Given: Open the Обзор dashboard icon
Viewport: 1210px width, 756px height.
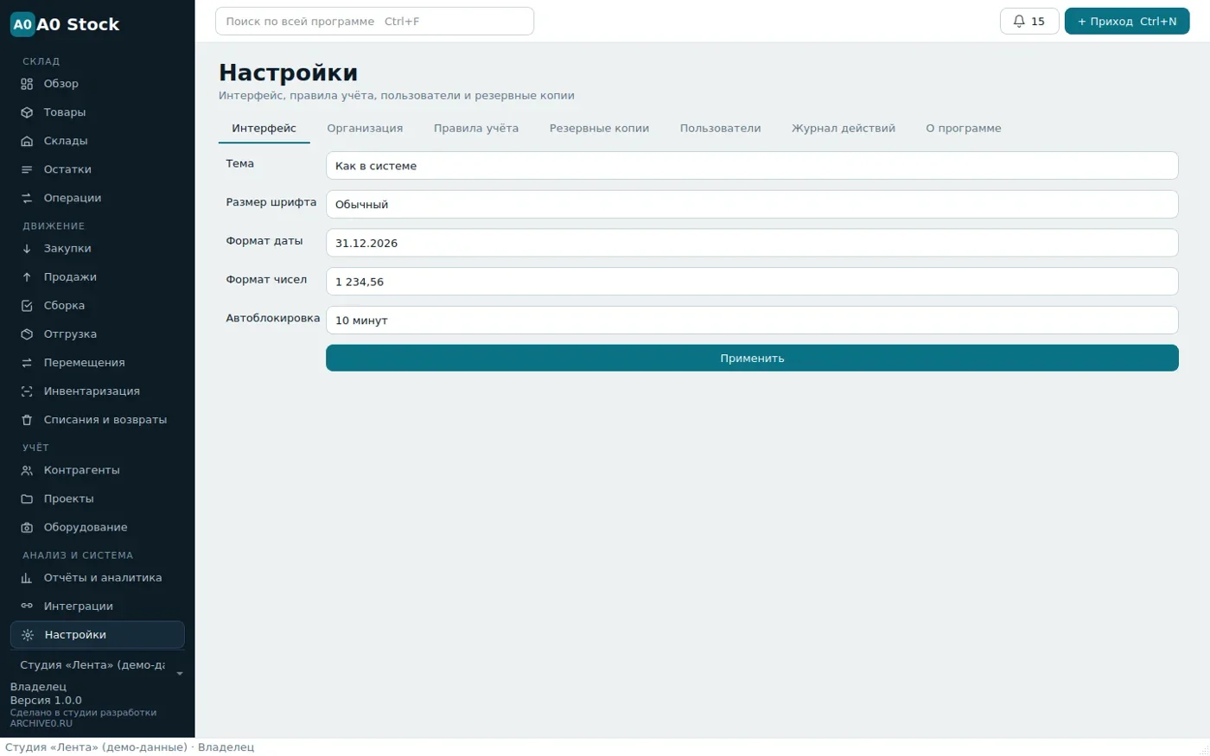Looking at the screenshot, I should [x=27, y=84].
